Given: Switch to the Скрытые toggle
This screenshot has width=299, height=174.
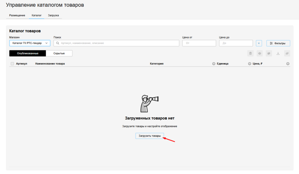Looking at the screenshot, I should [59, 53].
